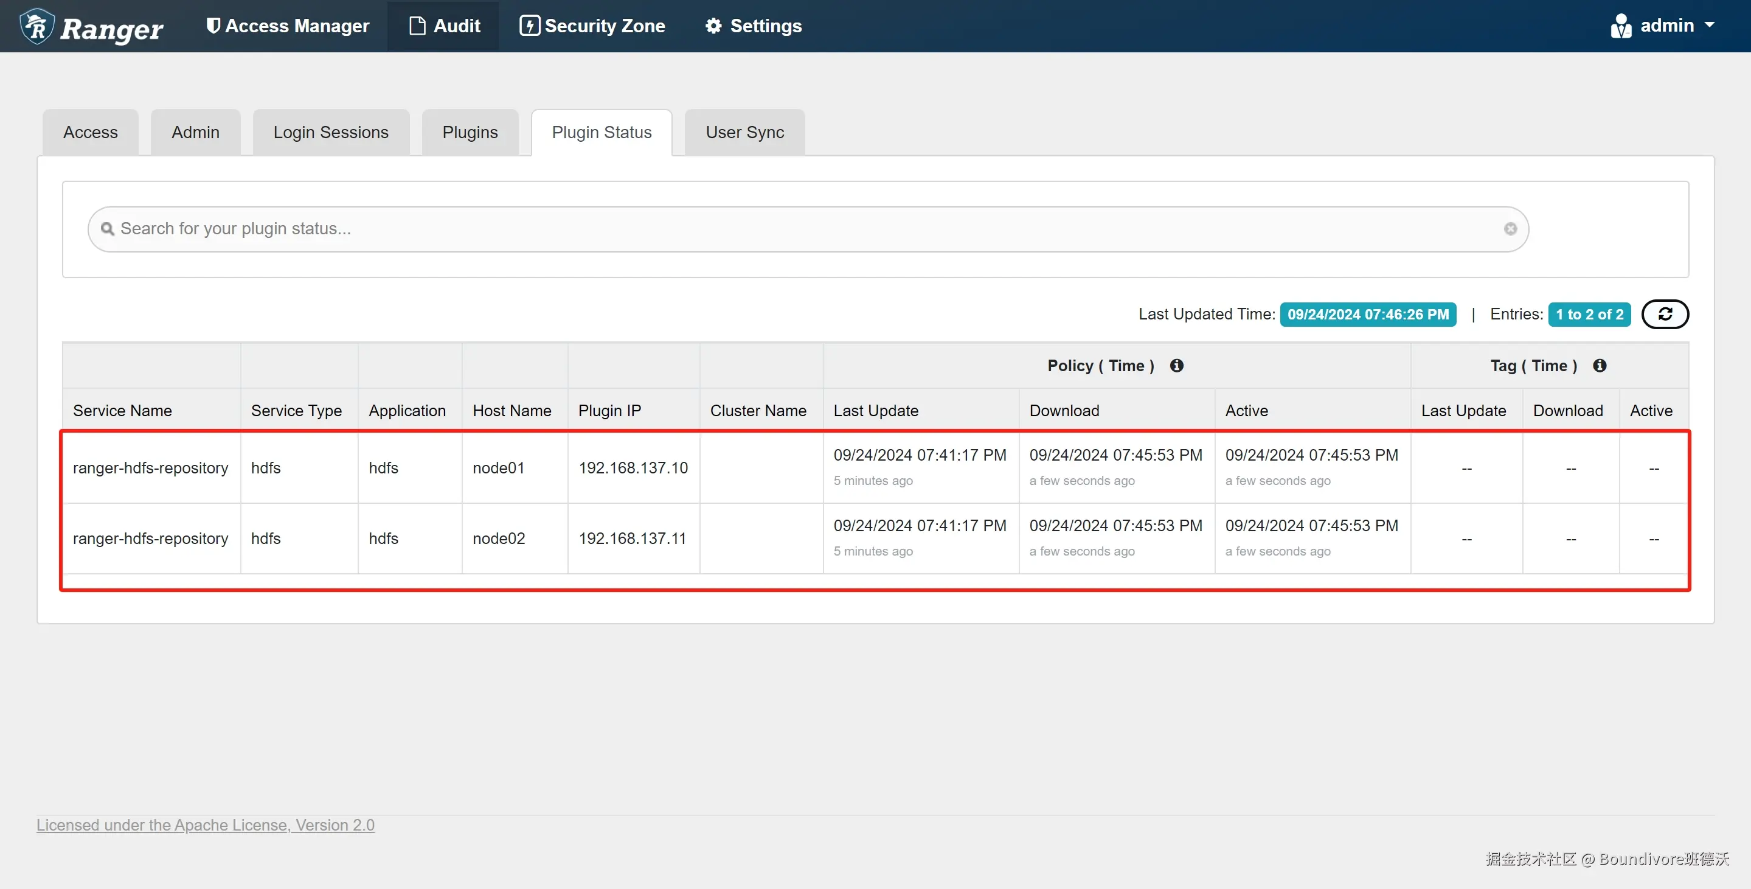Viewport: 1751px width, 889px height.
Task: Click the Policy Time info icon
Action: (x=1177, y=365)
